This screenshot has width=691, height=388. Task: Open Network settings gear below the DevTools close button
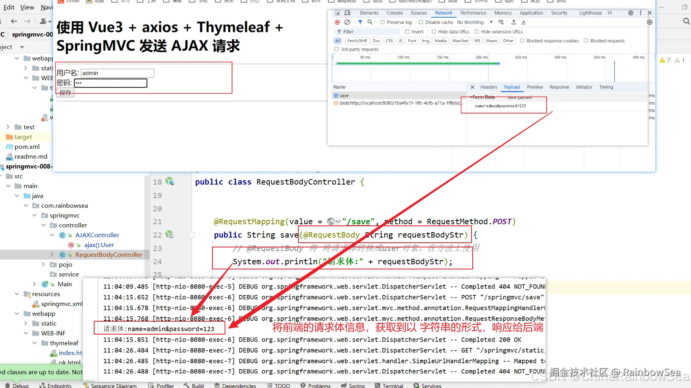pyautogui.click(x=650, y=22)
